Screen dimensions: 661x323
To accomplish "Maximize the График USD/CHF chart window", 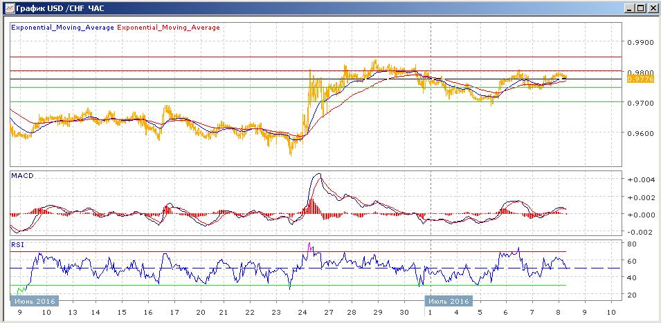I will click(640, 8).
